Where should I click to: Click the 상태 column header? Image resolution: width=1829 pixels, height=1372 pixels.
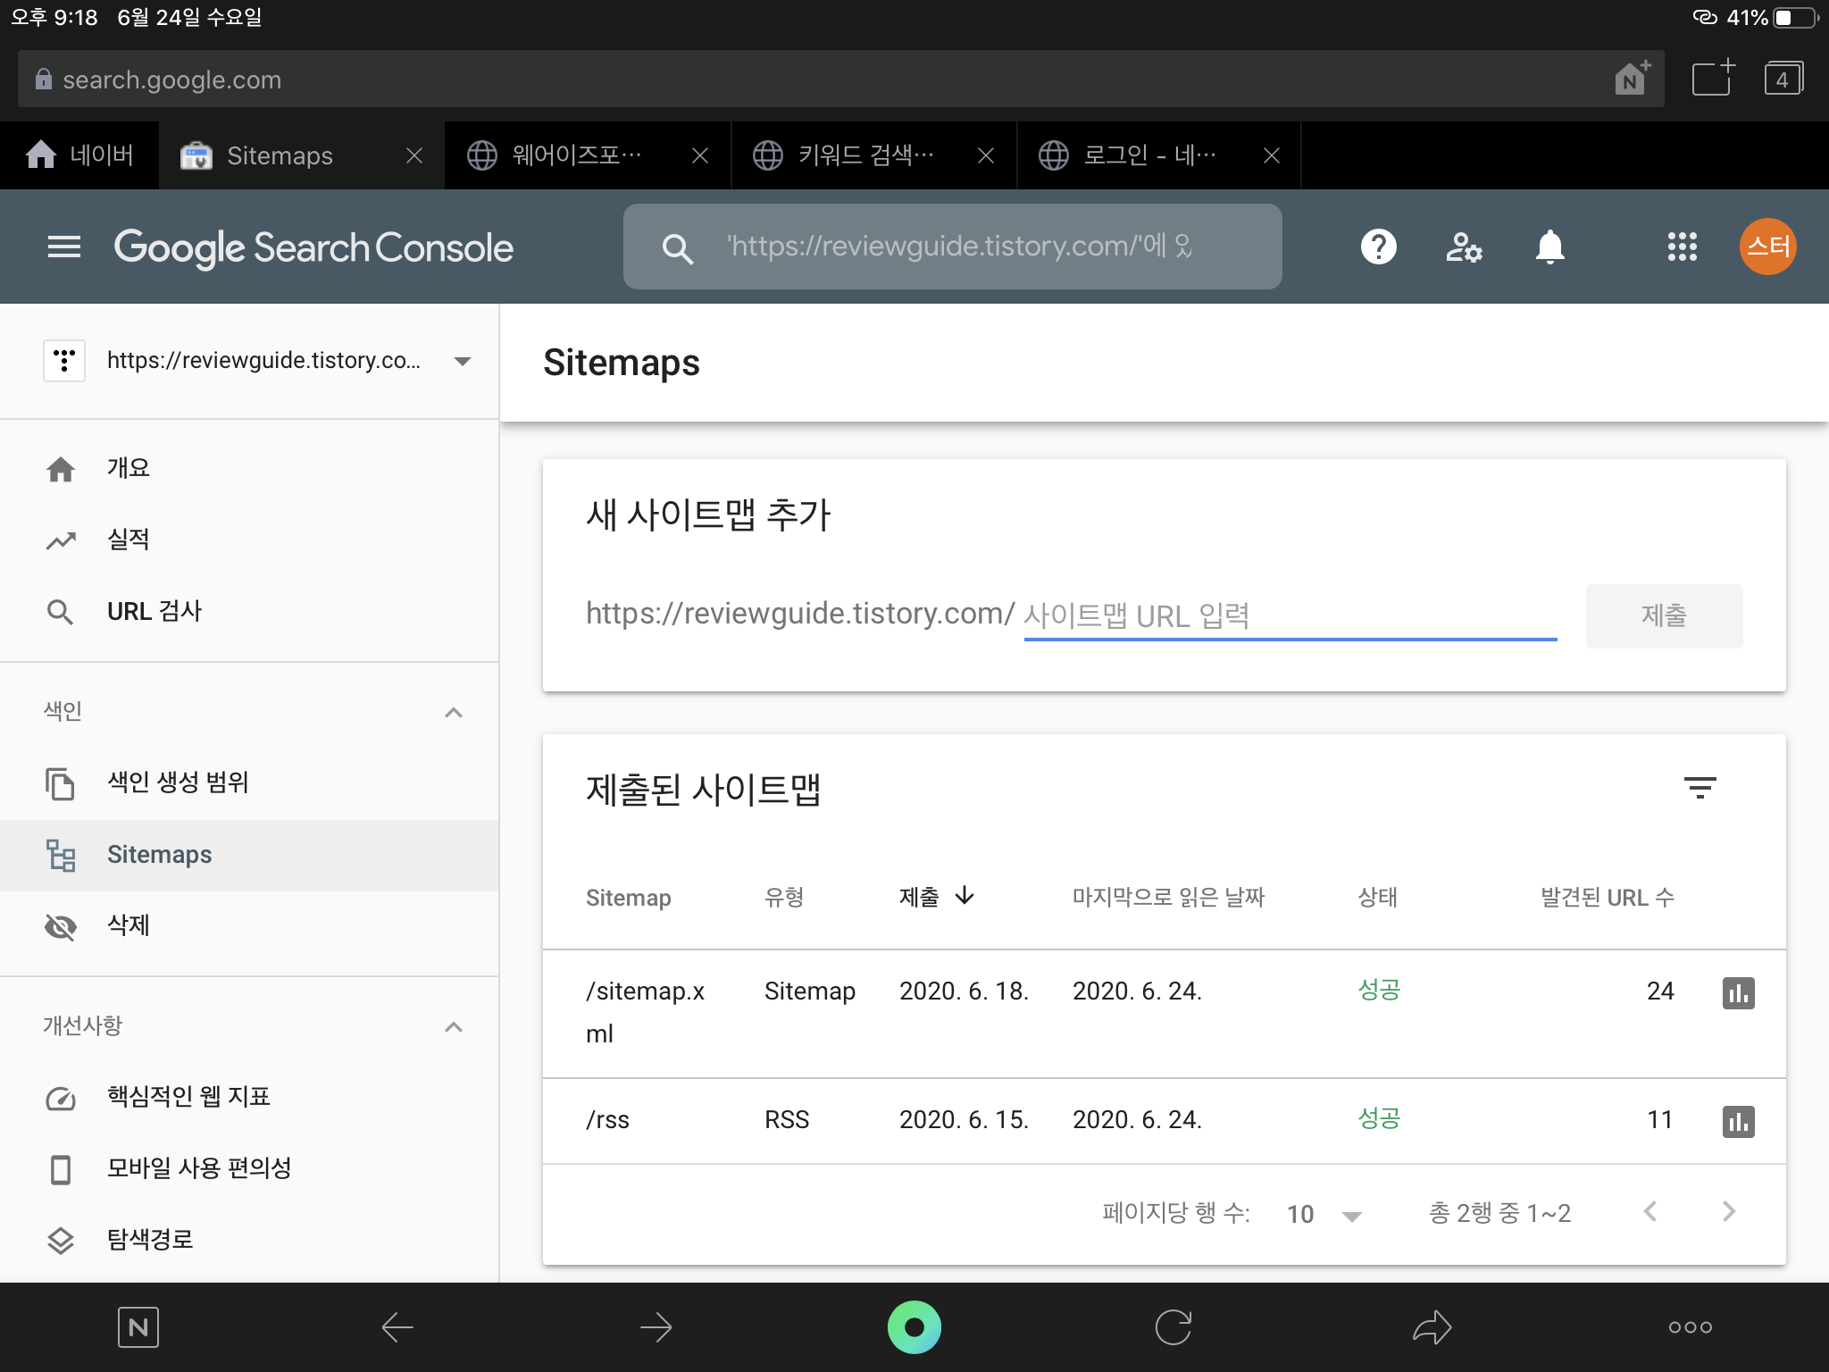click(1377, 897)
